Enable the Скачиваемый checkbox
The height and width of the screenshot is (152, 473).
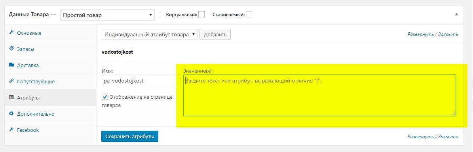point(249,15)
